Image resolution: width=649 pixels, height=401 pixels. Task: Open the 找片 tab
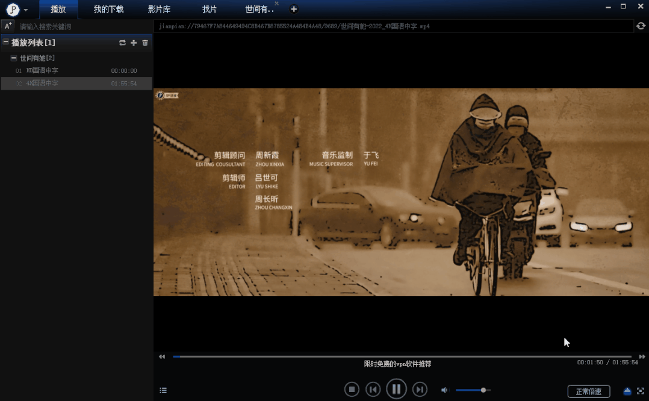click(209, 9)
